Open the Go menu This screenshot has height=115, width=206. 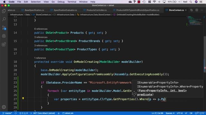pos(53,2)
